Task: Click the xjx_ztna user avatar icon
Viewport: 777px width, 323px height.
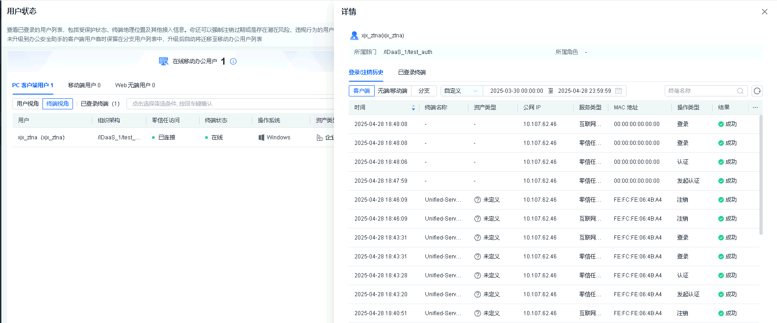Action: [x=354, y=36]
